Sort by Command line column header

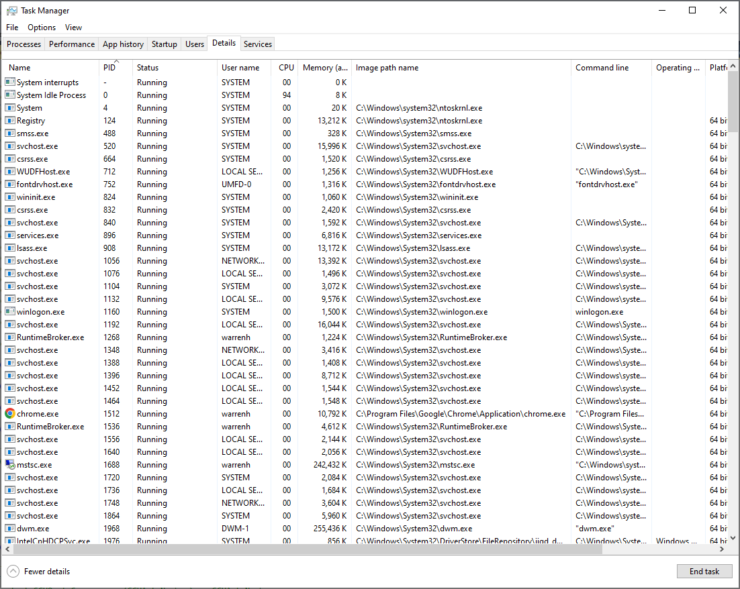[x=611, y=68]
